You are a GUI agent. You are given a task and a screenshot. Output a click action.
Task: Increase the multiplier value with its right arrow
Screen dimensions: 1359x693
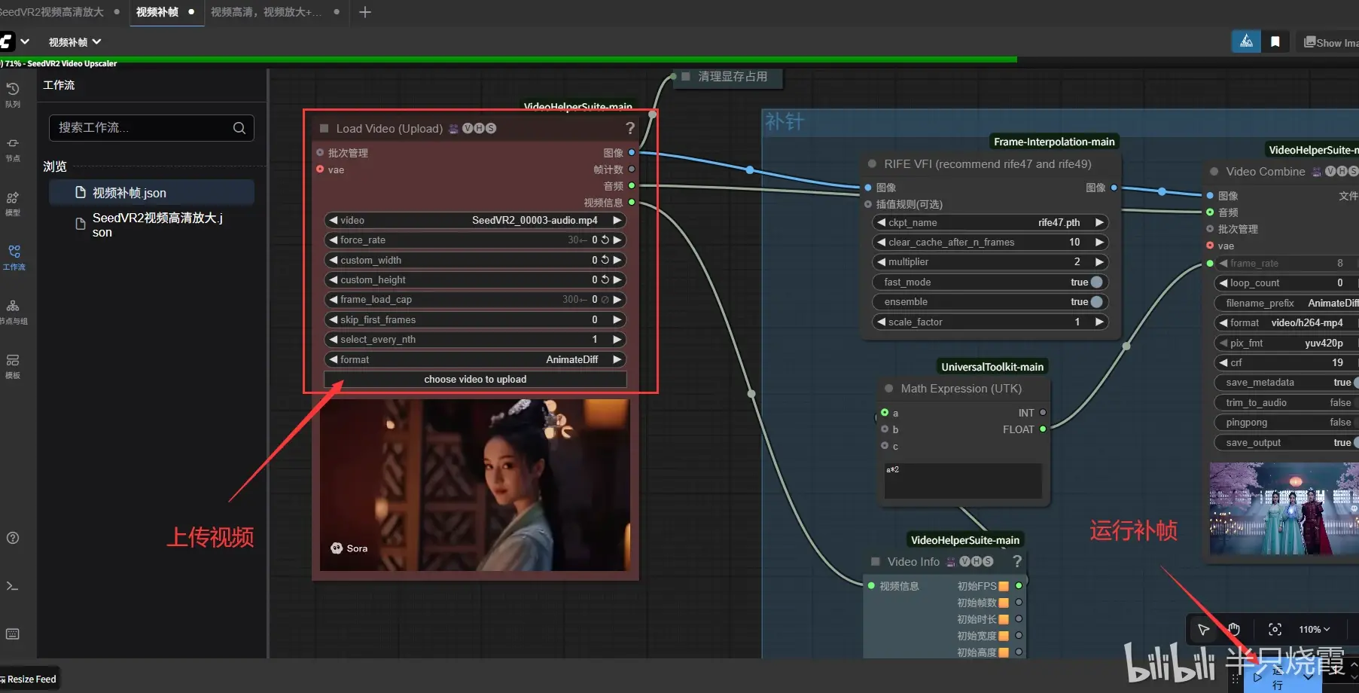1100,262
